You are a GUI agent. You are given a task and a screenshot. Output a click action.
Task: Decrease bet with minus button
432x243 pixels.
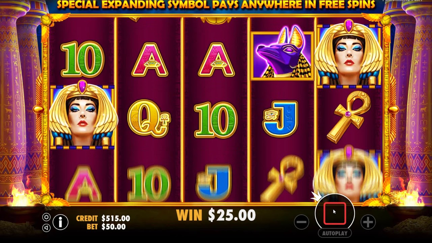301,222
